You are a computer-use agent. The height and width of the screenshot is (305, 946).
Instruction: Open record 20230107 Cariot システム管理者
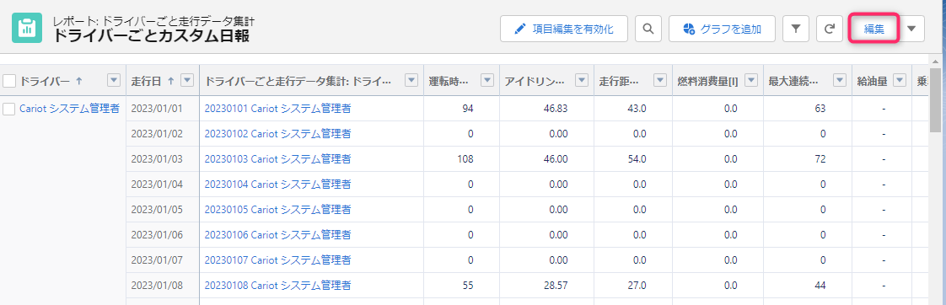pos(277,260)
